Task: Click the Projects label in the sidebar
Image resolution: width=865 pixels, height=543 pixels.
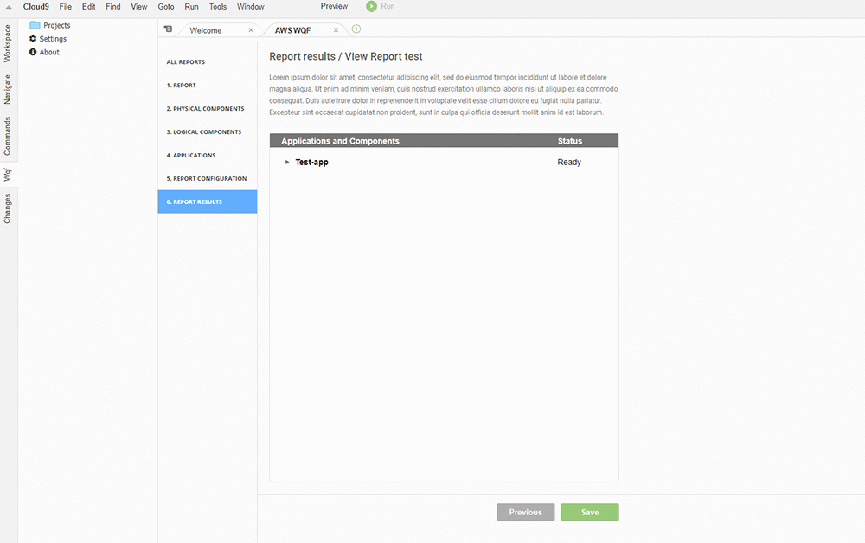Action: tap(57, 25)
